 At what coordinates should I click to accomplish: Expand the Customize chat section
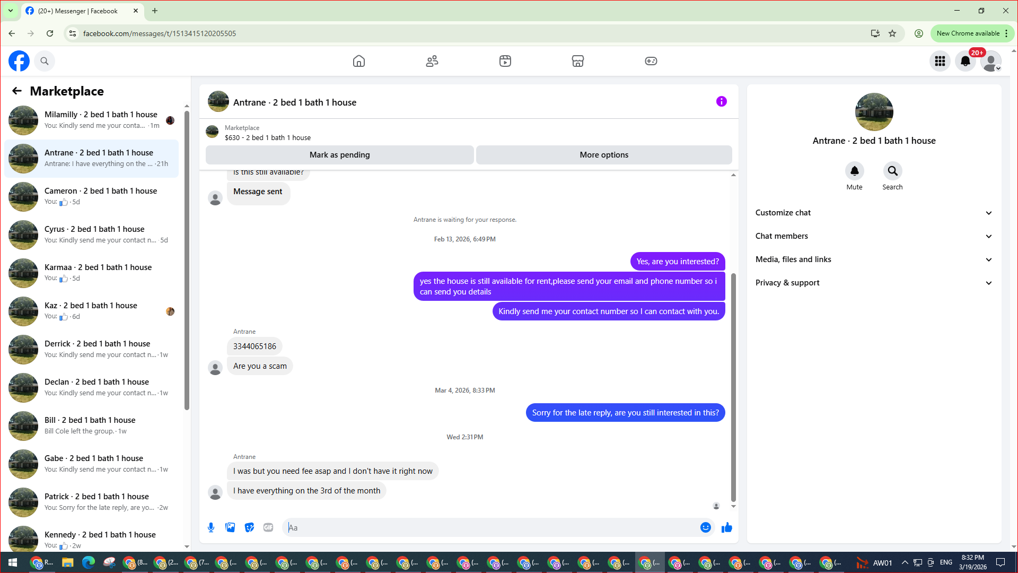point(874,213)
